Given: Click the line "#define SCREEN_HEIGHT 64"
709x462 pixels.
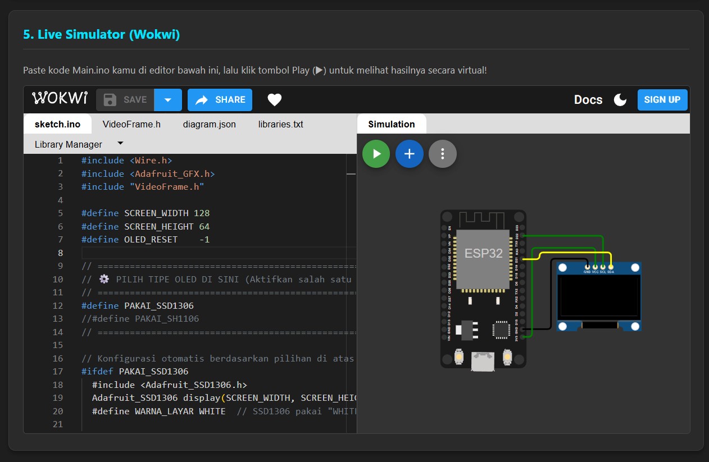Looking at the screenshot, I should [146, 226].
